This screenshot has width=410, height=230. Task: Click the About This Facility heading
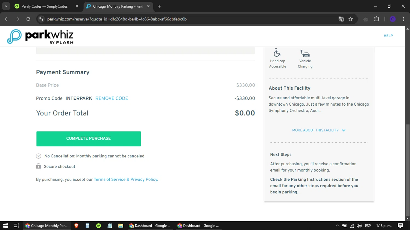(x=289, y=88)
